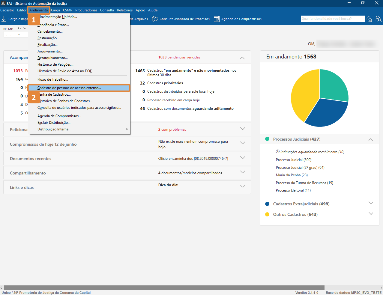The image size is (383, 295).
Task: Expand Cadastros Extrajudiciais section chevron
Action: tap(371, 203)
